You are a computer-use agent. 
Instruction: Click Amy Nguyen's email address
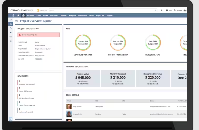pyautogui.click(x=160, y=106)
